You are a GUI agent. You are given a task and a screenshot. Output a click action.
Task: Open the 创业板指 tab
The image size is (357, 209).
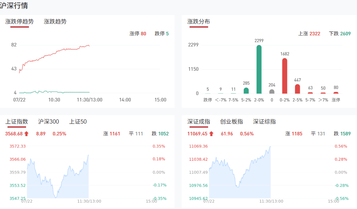(x=231, y=121)
